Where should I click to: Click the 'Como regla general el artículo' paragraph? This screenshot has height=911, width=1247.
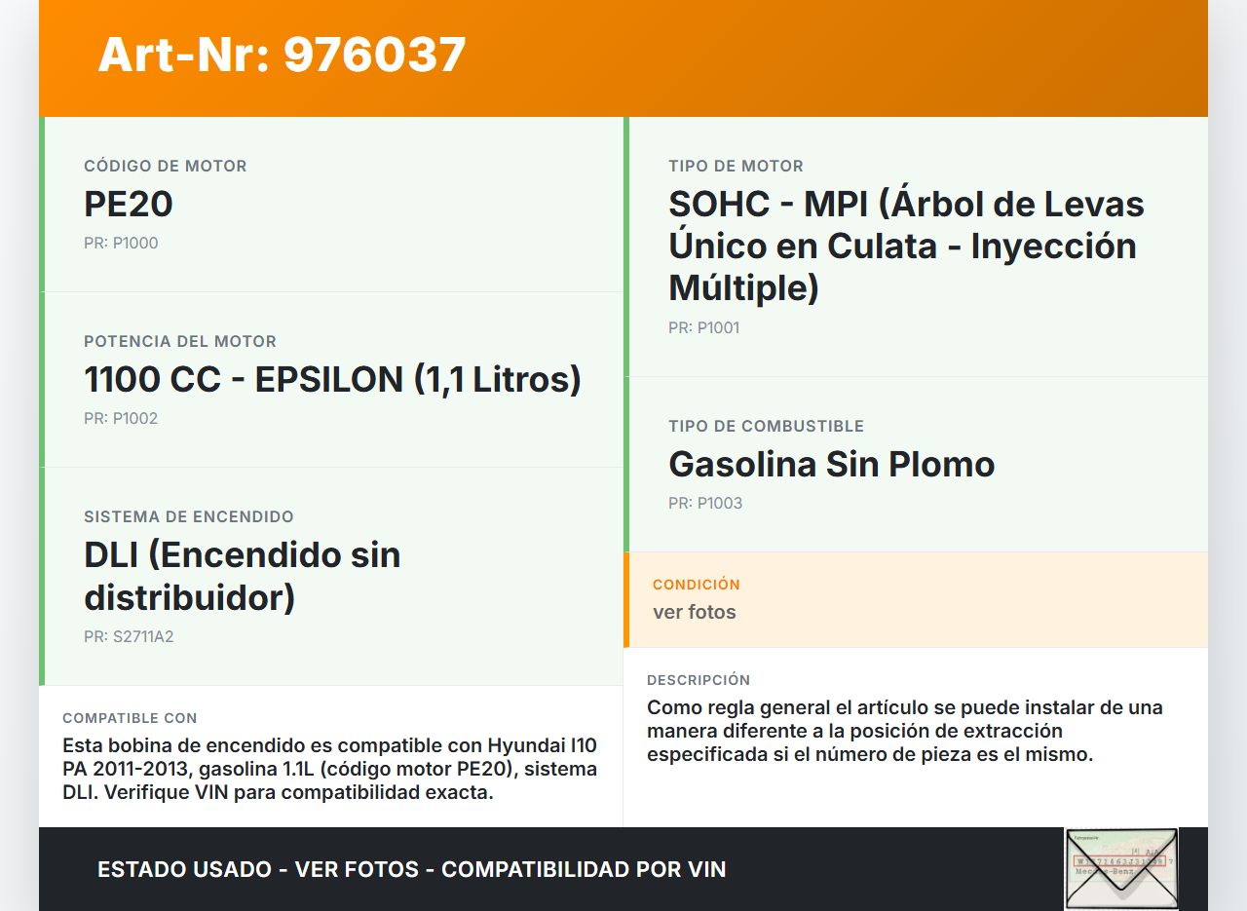pos(905,731)
